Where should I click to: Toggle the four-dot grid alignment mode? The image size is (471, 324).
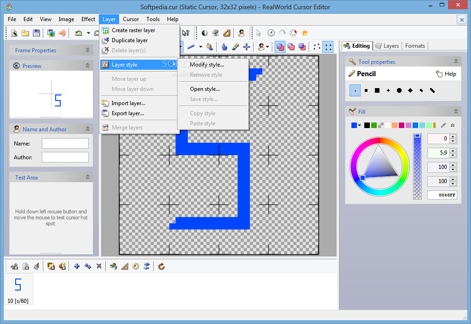(328, 47)
